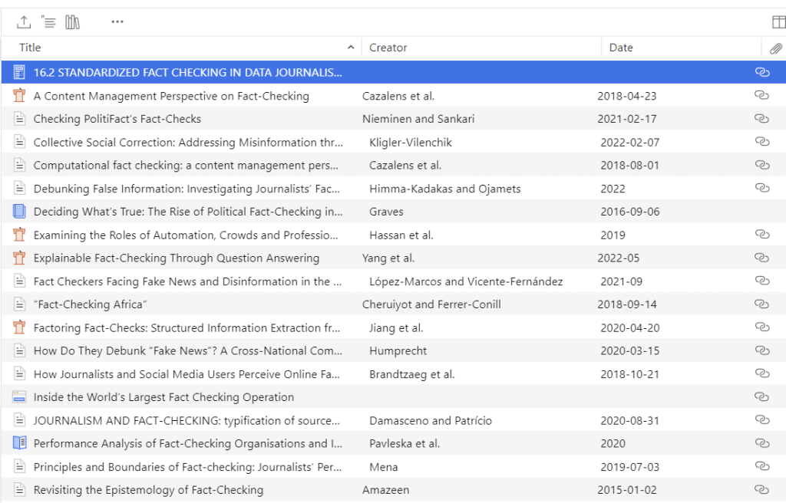Select A Content Management Perspective on Fact-Checking
Screen dimensions: 786x503
(x=171, y=96)
